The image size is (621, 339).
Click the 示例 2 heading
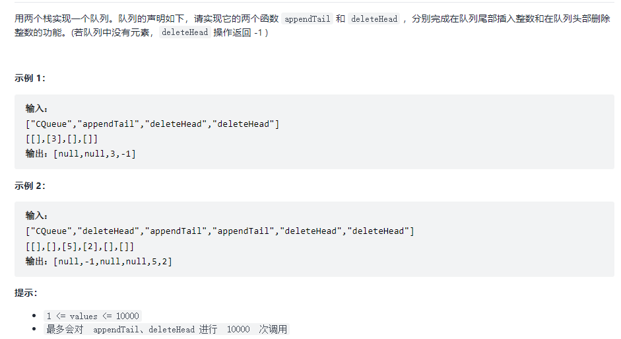tap(30, 186)
